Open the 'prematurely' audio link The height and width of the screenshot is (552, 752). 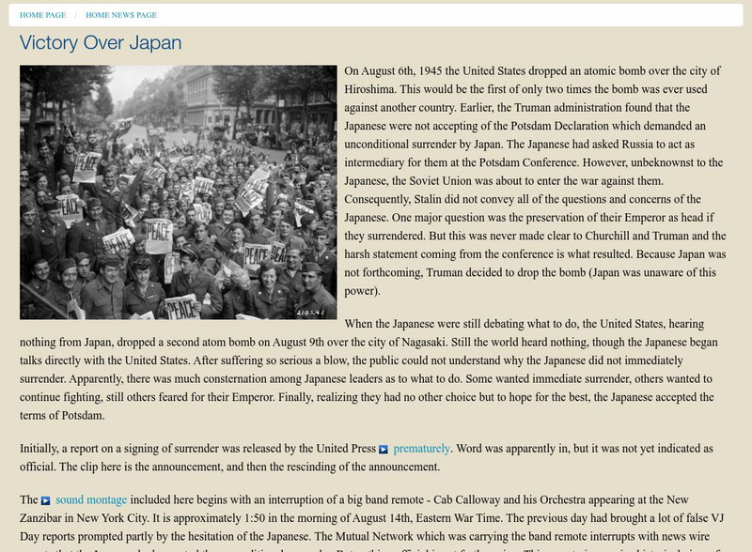(x=421, y=449)
